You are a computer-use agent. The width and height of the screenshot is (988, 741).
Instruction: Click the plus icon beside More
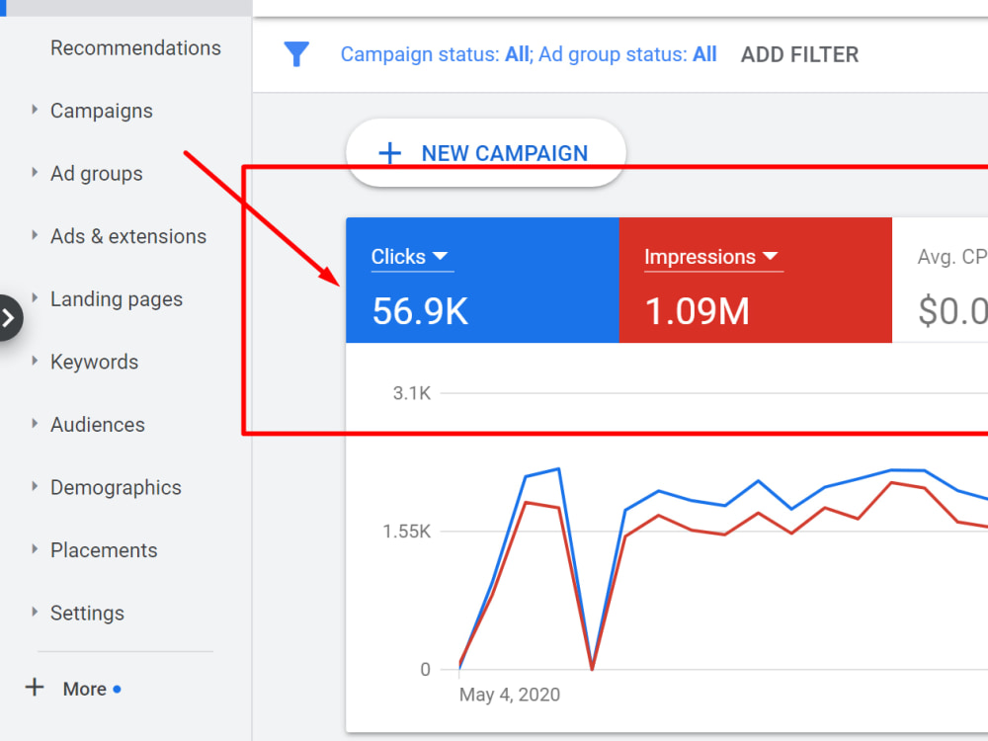point(35,688)
